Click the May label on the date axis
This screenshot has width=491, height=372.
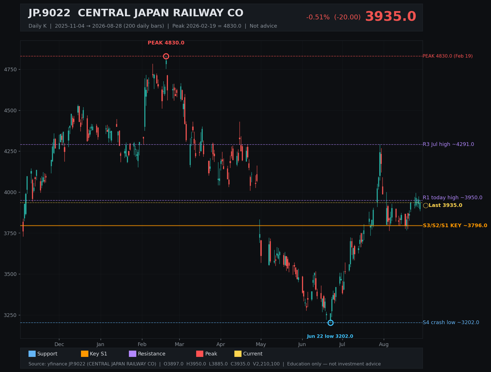click(261, 344)
